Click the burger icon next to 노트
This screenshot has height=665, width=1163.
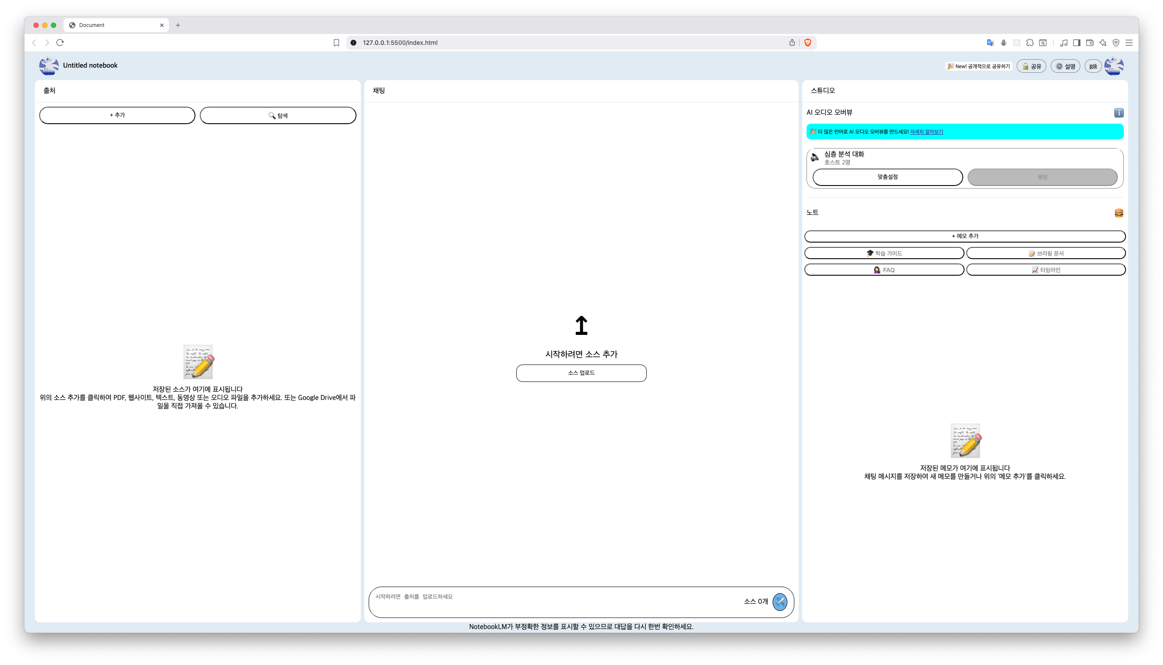[1118, 213]
